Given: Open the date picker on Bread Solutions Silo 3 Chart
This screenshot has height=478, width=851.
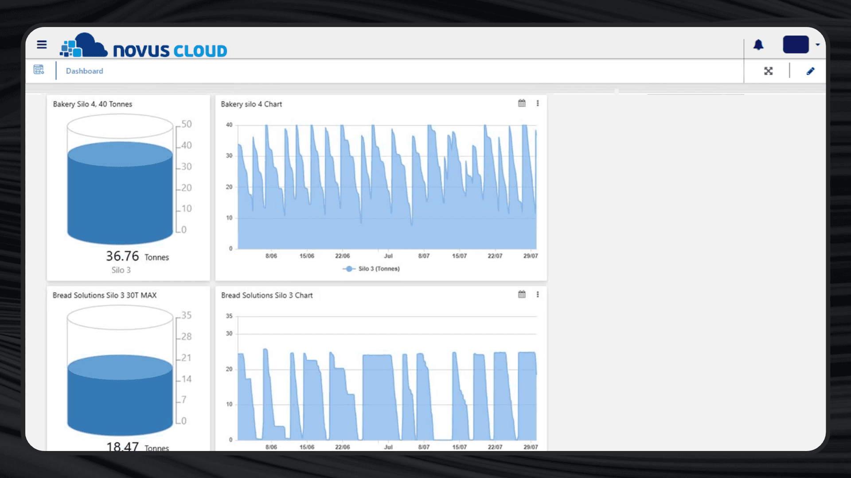Looking at the screenshot, I should pos(522,294).
